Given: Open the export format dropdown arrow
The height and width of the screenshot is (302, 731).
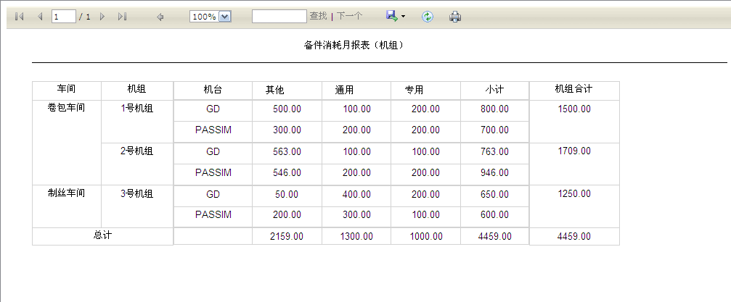Looking at the screenshot, I should (404, 17).
